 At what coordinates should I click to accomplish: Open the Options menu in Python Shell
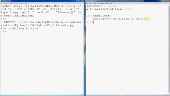click(16, 3)
